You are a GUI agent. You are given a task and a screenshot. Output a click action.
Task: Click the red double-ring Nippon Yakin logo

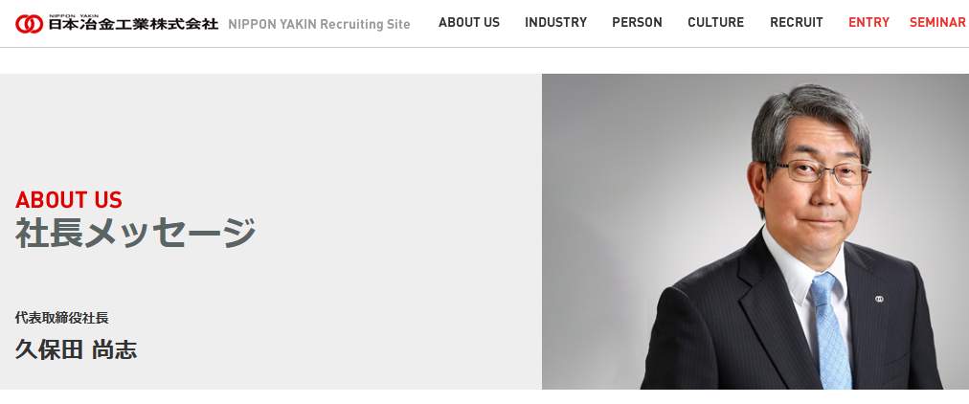pyautogui.click(x=30, y=24)
